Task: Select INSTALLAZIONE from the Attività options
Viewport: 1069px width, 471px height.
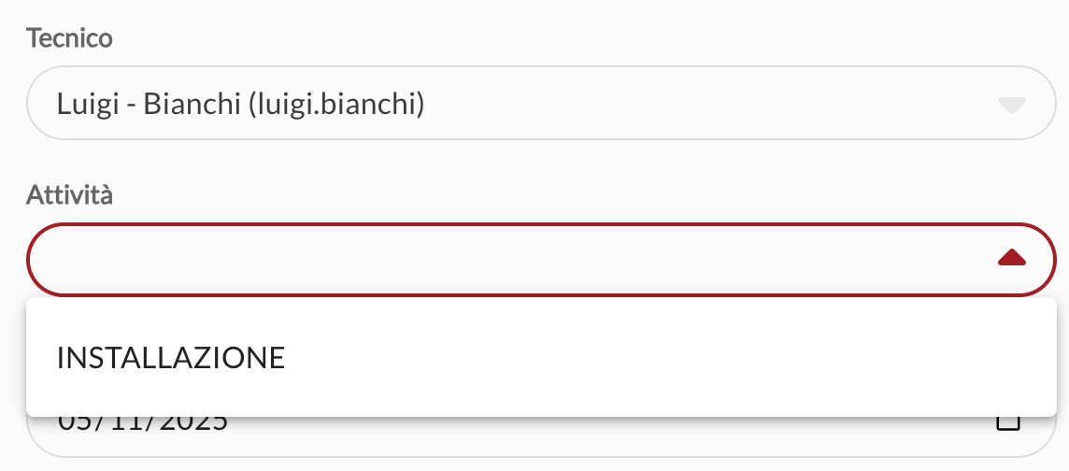Action: 171,358
